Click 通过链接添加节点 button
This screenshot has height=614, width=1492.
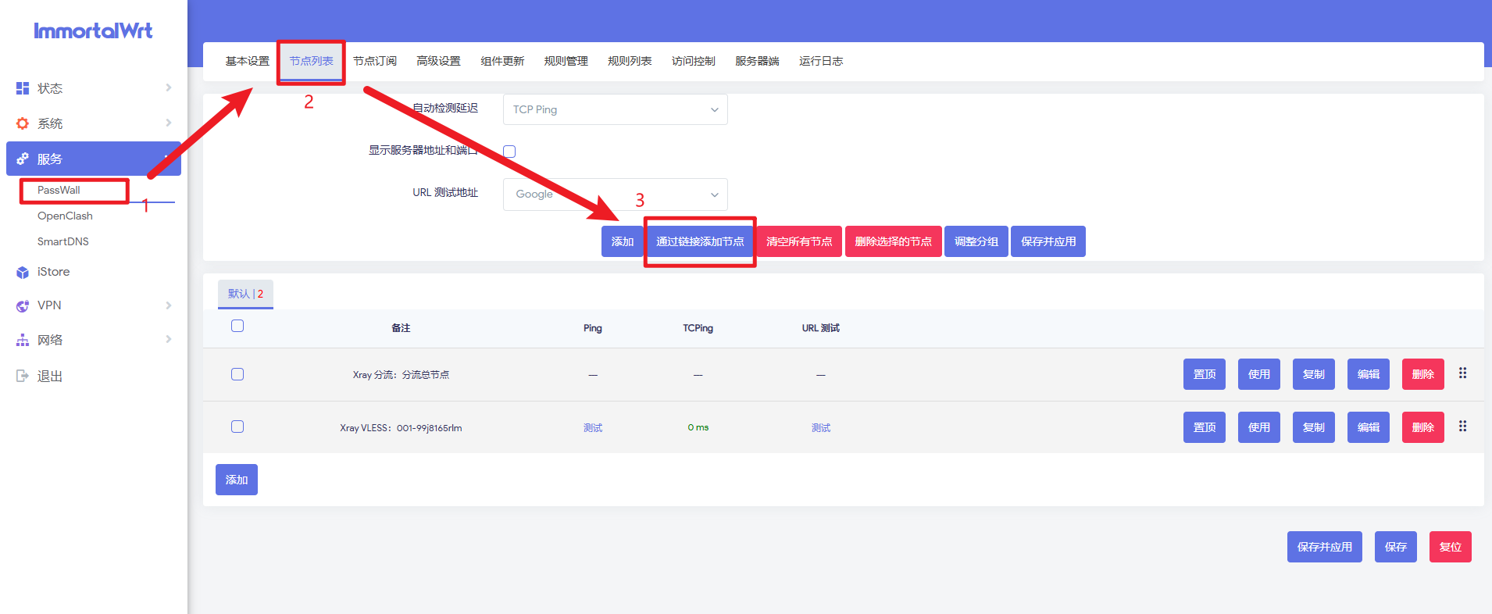pyautogui.click(x=700, y=241)
